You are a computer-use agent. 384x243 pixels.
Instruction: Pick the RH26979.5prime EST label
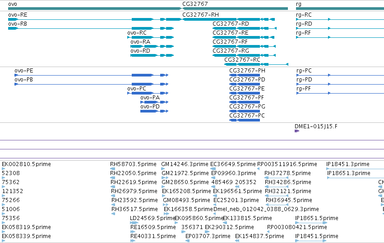134,191
